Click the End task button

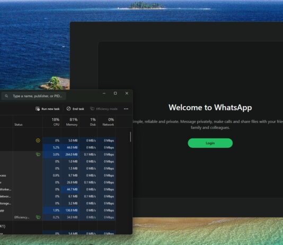point(75,109)
